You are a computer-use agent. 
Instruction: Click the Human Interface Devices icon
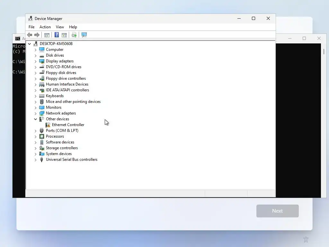[42, 85]
